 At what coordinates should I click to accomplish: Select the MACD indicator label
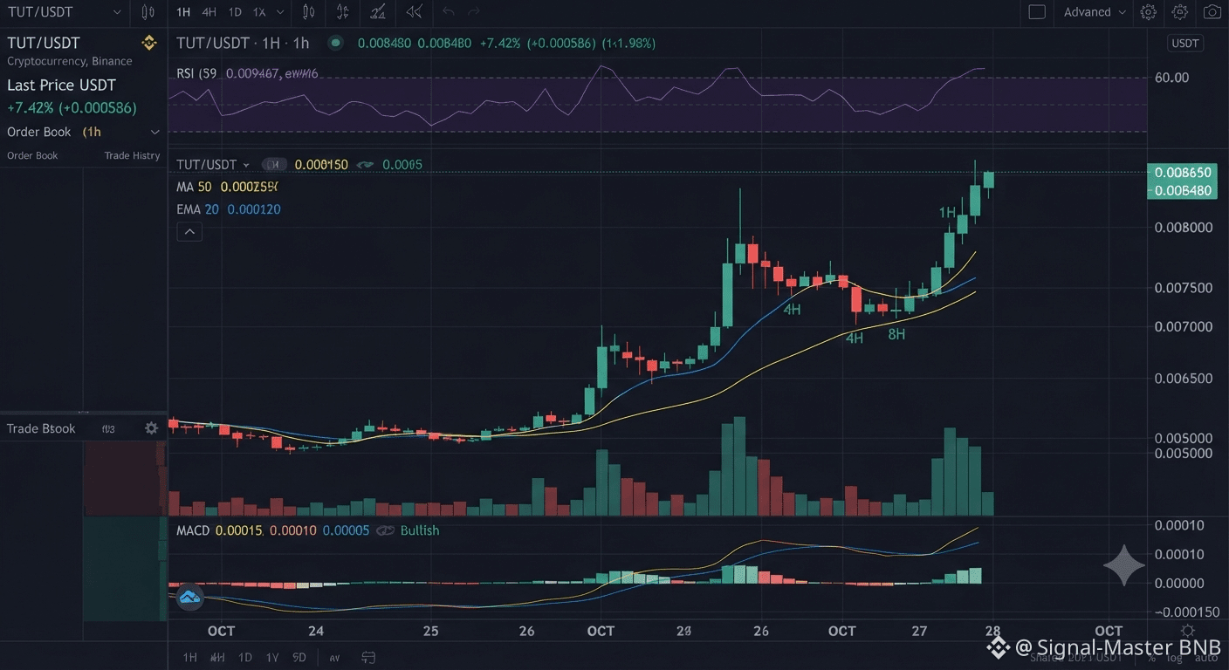192,530
